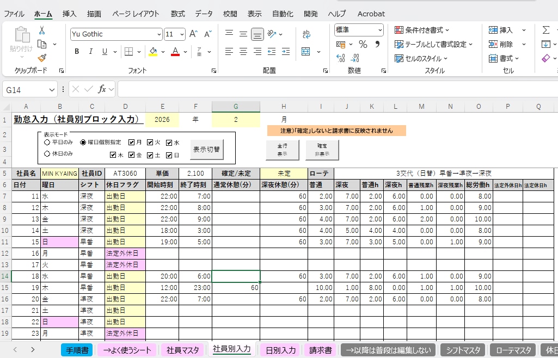Image resolution: width=558 pixels, height=358 pixels.
Task: Open the 標準 number format dropdown
Action: point(379,30)
